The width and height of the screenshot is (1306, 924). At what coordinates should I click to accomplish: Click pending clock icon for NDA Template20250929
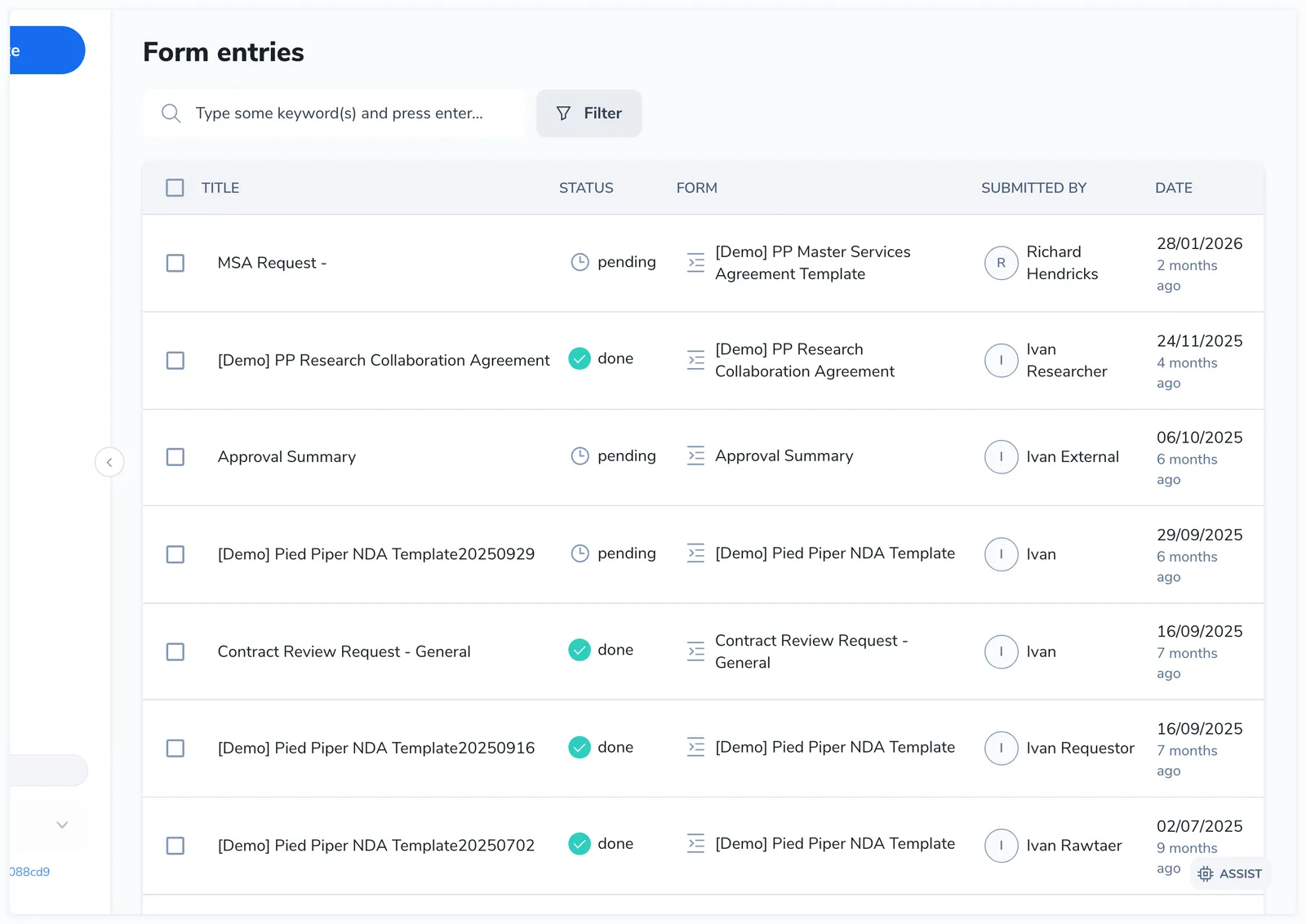click(x=580, y=553)
